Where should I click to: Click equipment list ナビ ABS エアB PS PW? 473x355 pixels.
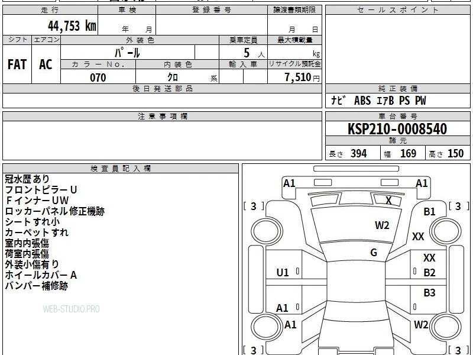[378, 101]
